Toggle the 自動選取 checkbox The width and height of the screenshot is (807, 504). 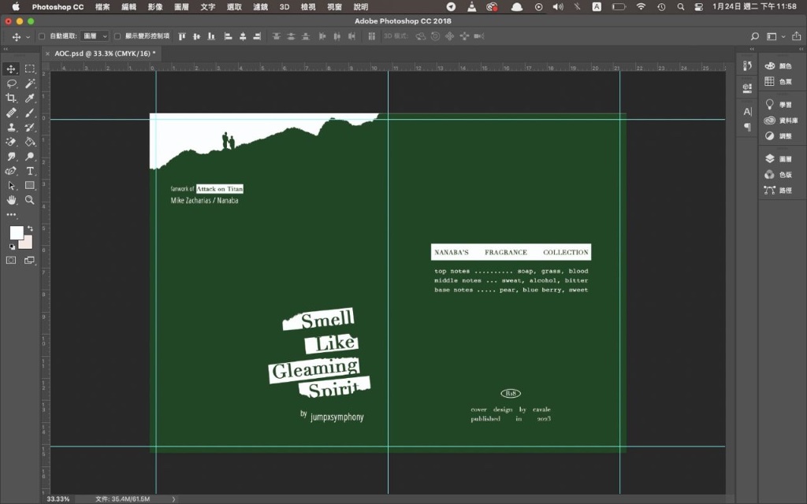[43, 36]
